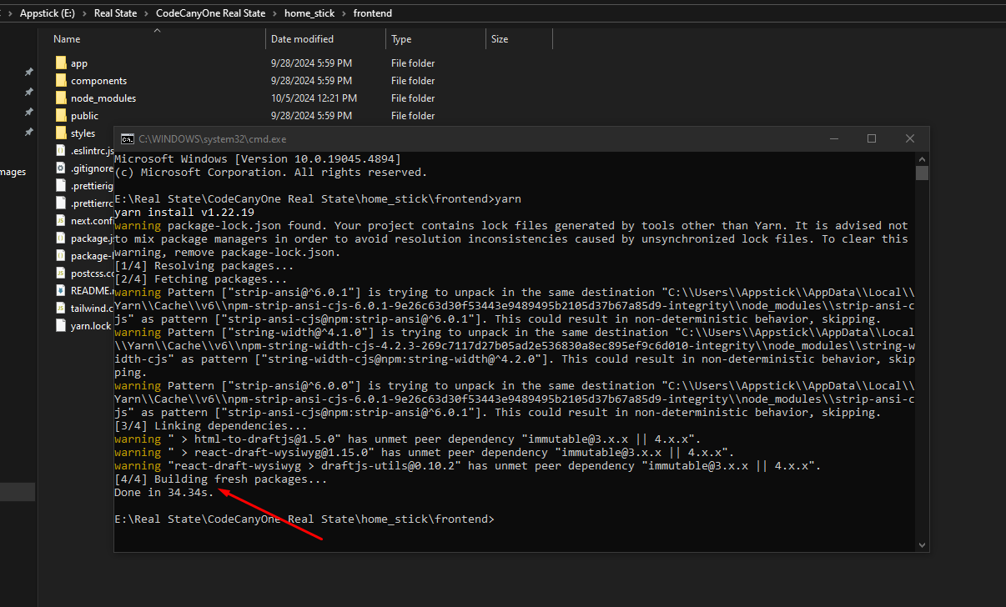This screenshot has height=607, width=1006.
Task: Click the date 10/5/2024 12:21 PM
Action: pos(314,98)
